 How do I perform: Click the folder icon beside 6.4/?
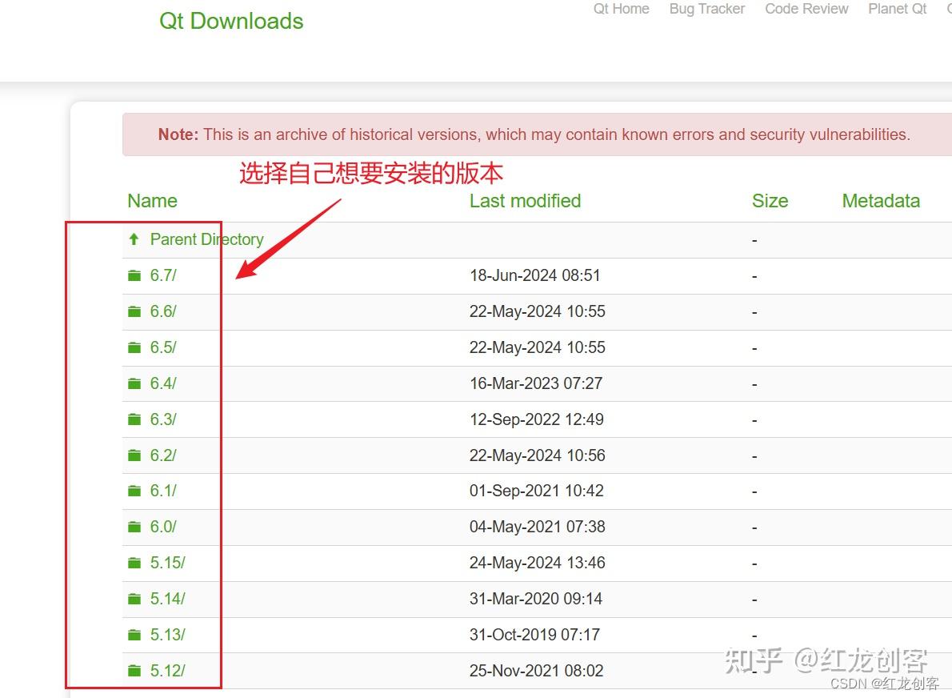[134, 383]
